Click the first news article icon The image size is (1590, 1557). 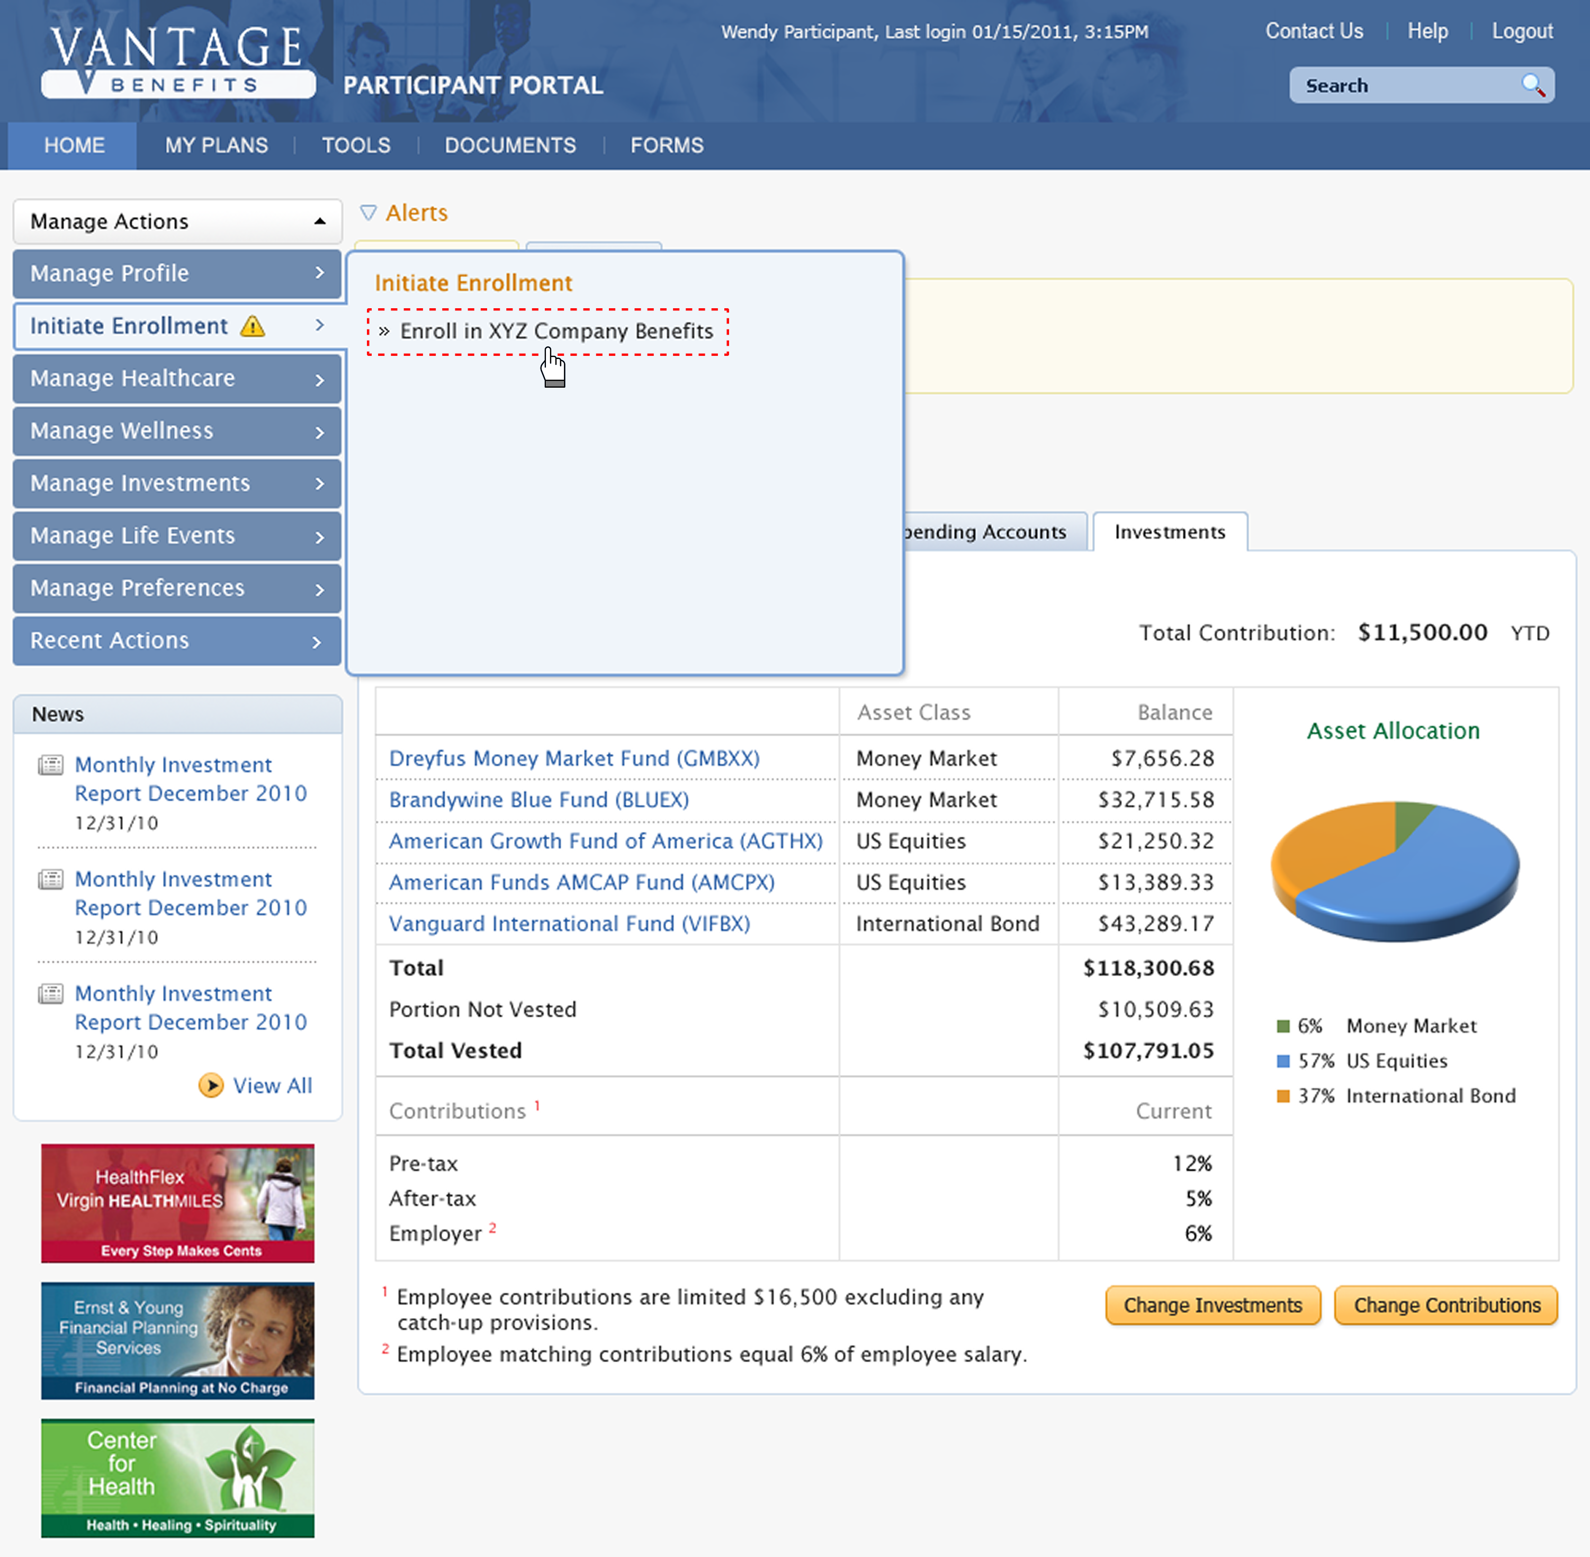[x=51, y=765]
